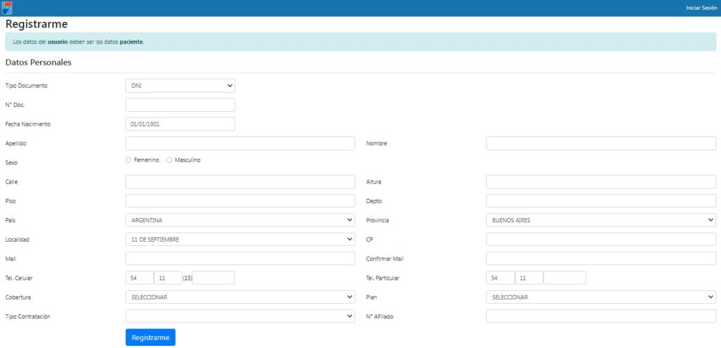The height and width of the screenshot is (348, 721).
Task: Expand the Tipo Contratación dropdown
Action: pos(240,316)
